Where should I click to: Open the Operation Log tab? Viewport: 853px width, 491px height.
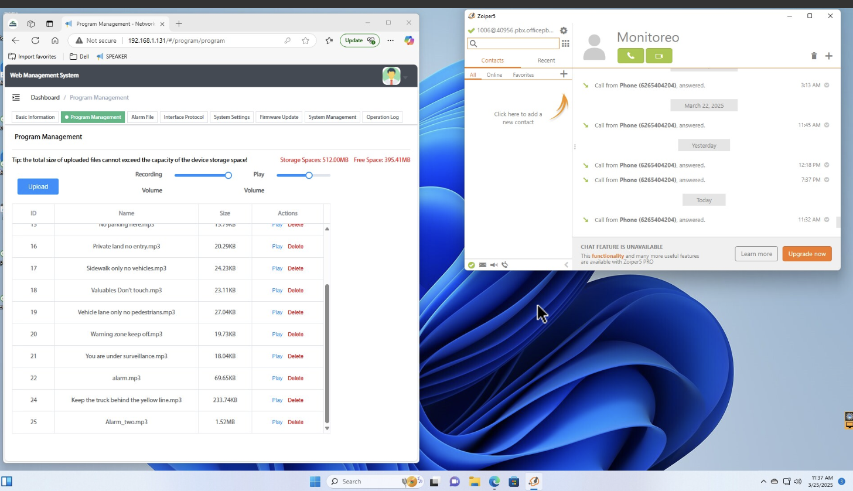[x=383, y=117]
